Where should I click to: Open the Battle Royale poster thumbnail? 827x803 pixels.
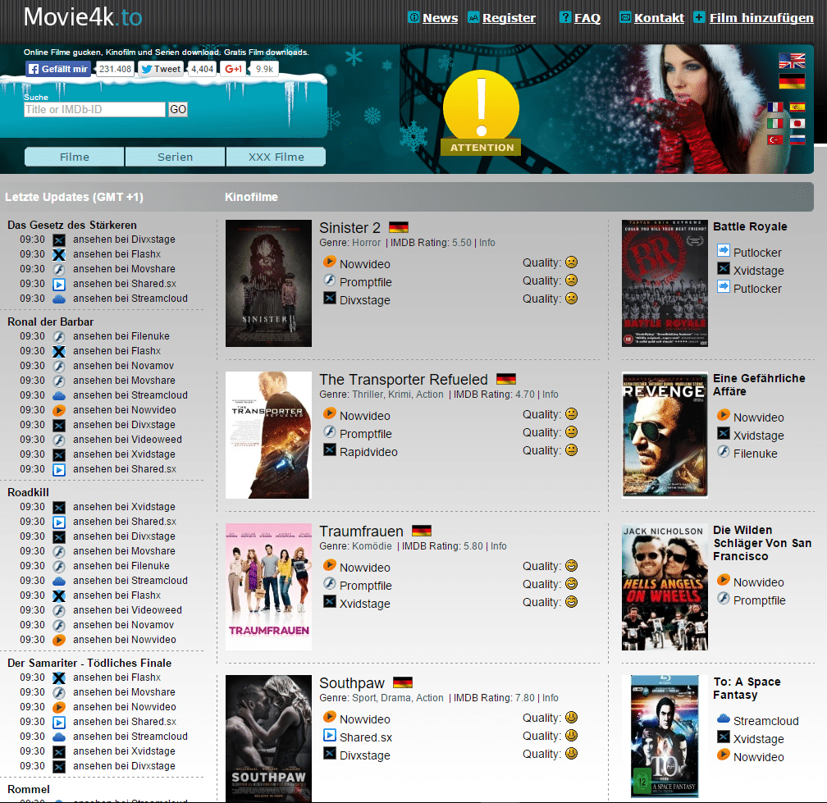point(665,283)
